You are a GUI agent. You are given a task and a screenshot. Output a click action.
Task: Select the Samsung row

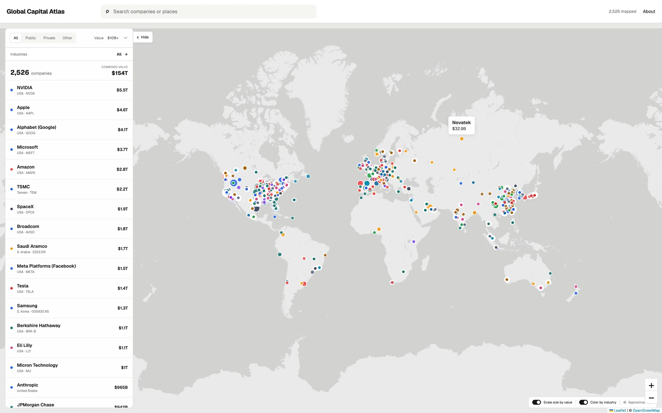[x=69, y=308]
